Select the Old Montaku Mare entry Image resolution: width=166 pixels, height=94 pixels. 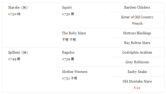pos(137,81)
